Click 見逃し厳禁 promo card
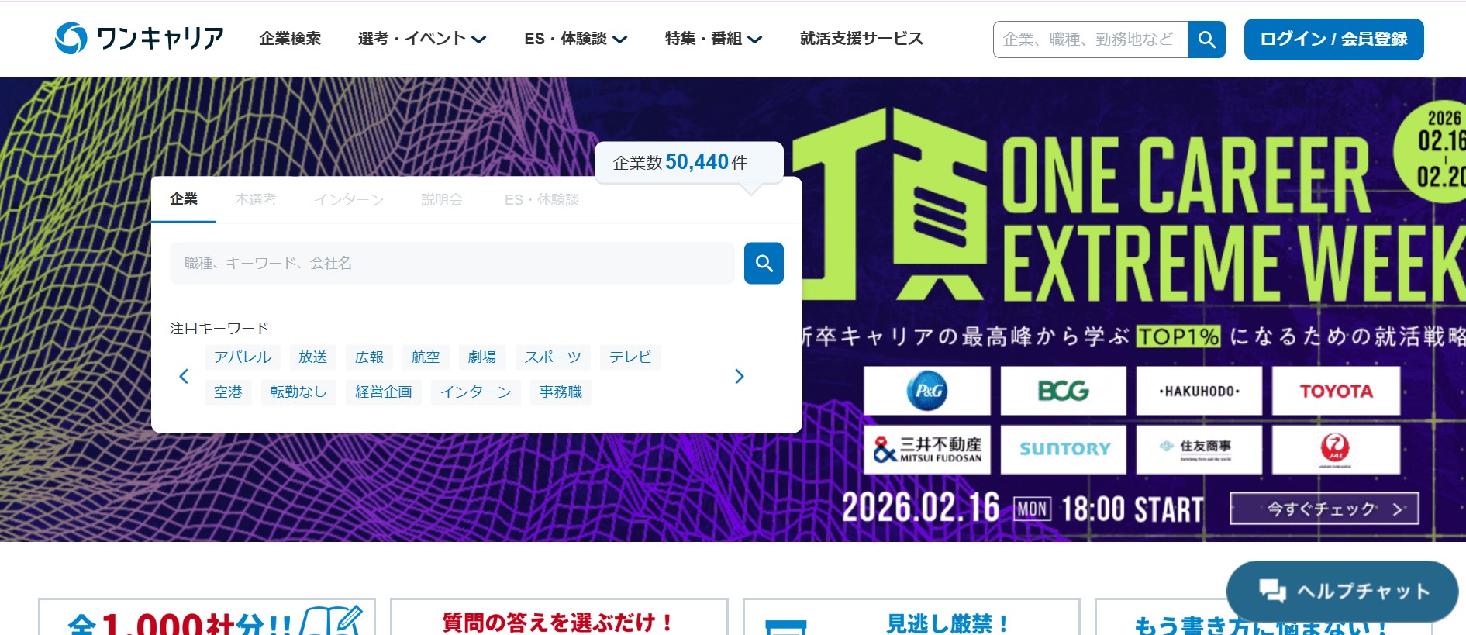Viewport: 1466px width, 635px height. tap(912, 617)
